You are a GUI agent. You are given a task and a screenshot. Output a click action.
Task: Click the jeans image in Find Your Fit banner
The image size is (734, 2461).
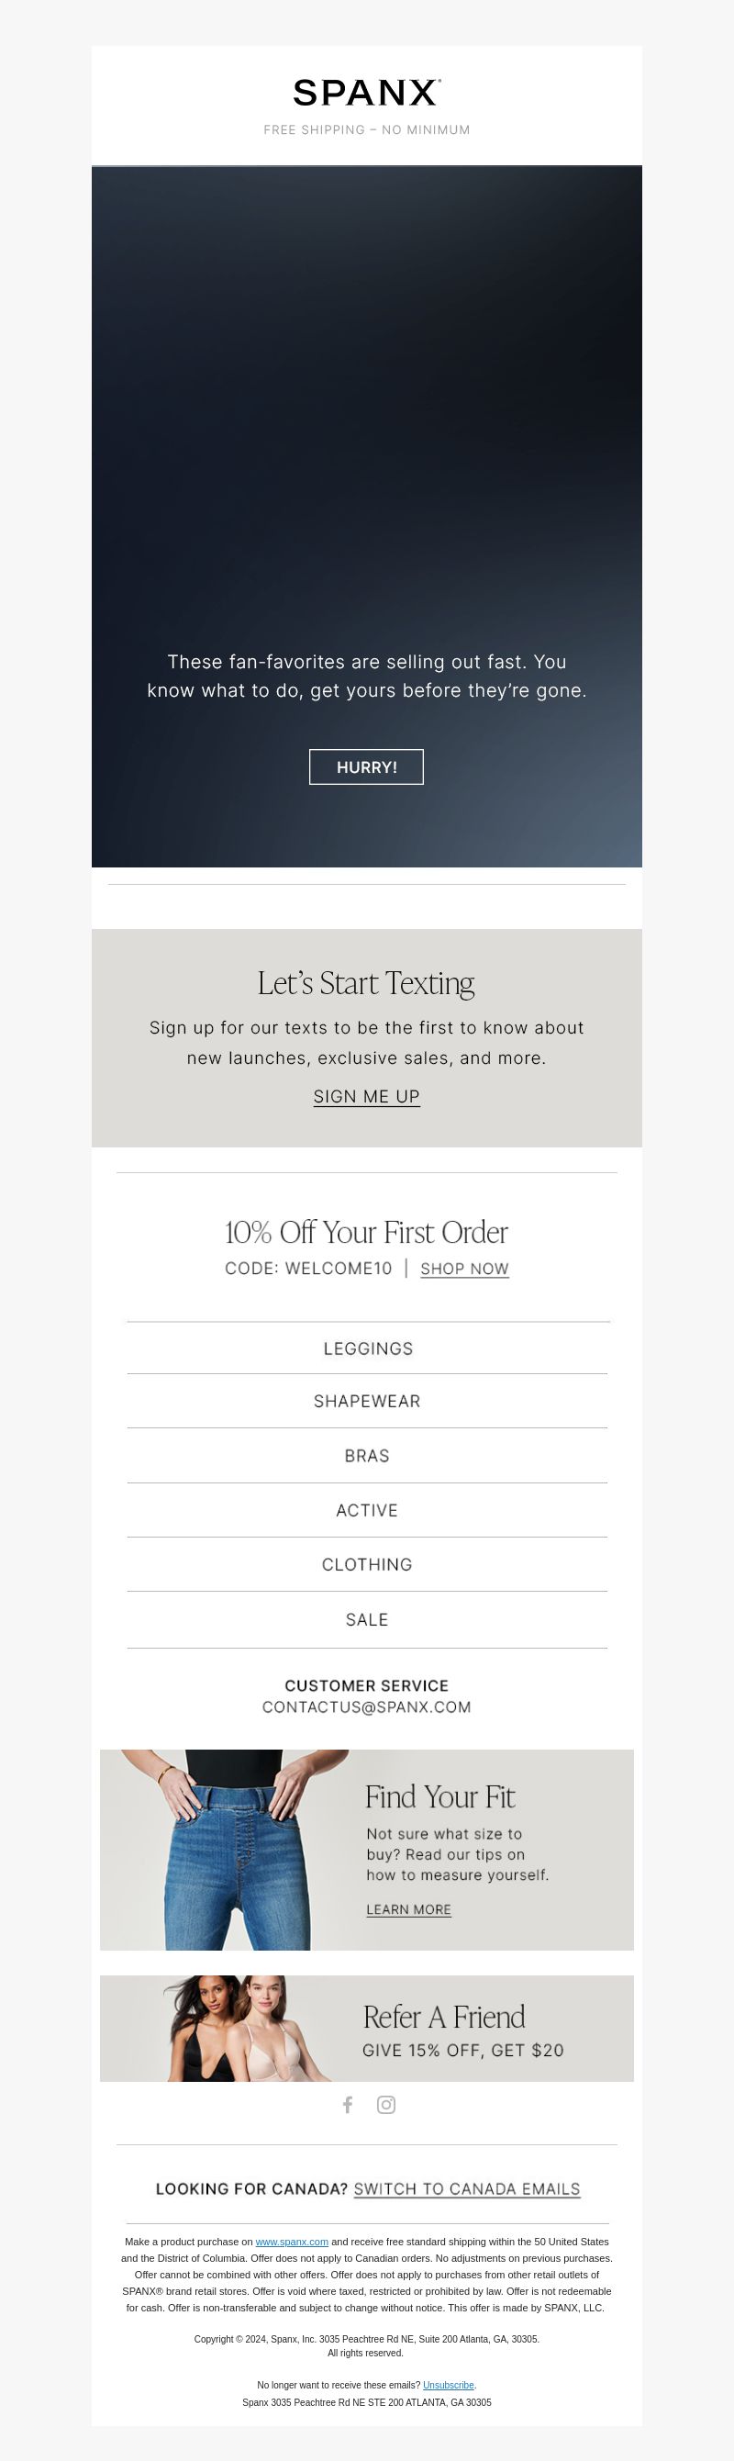(x=224, y=1850)
